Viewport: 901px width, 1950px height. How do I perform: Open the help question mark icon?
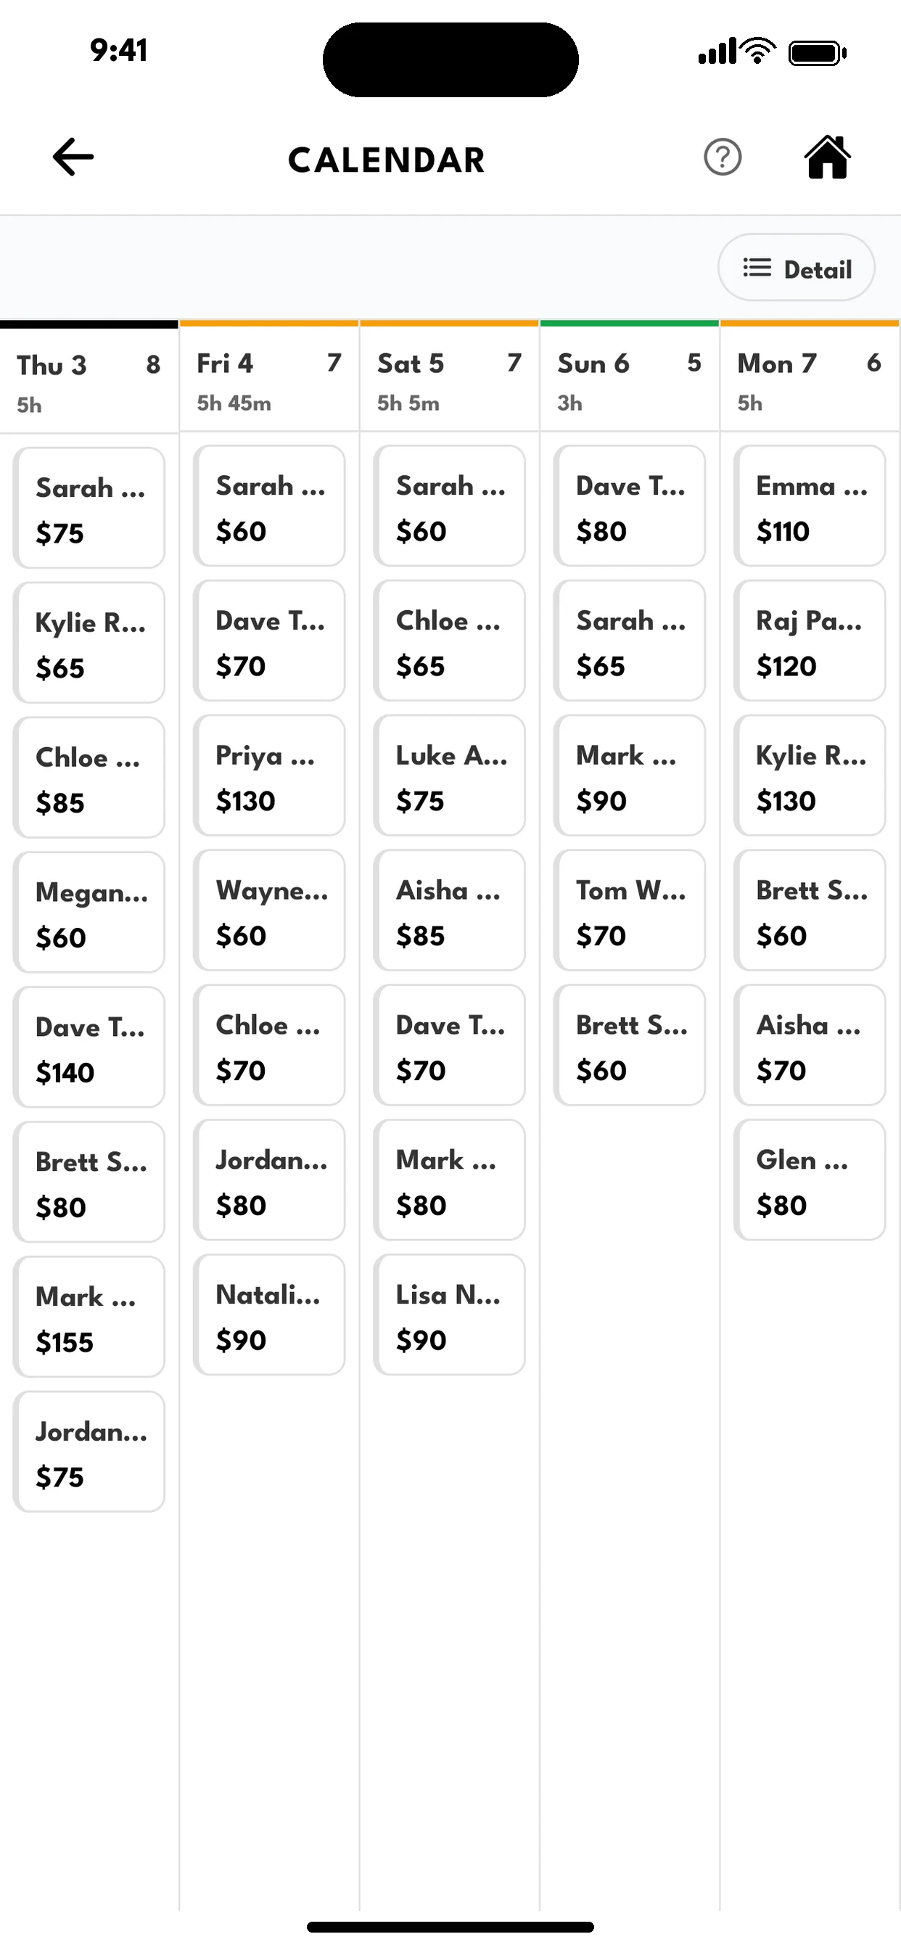point(723,157)
